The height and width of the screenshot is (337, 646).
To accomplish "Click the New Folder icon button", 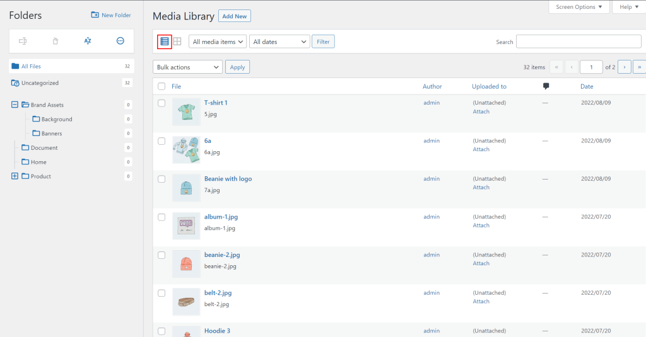I will pos(95,15).
